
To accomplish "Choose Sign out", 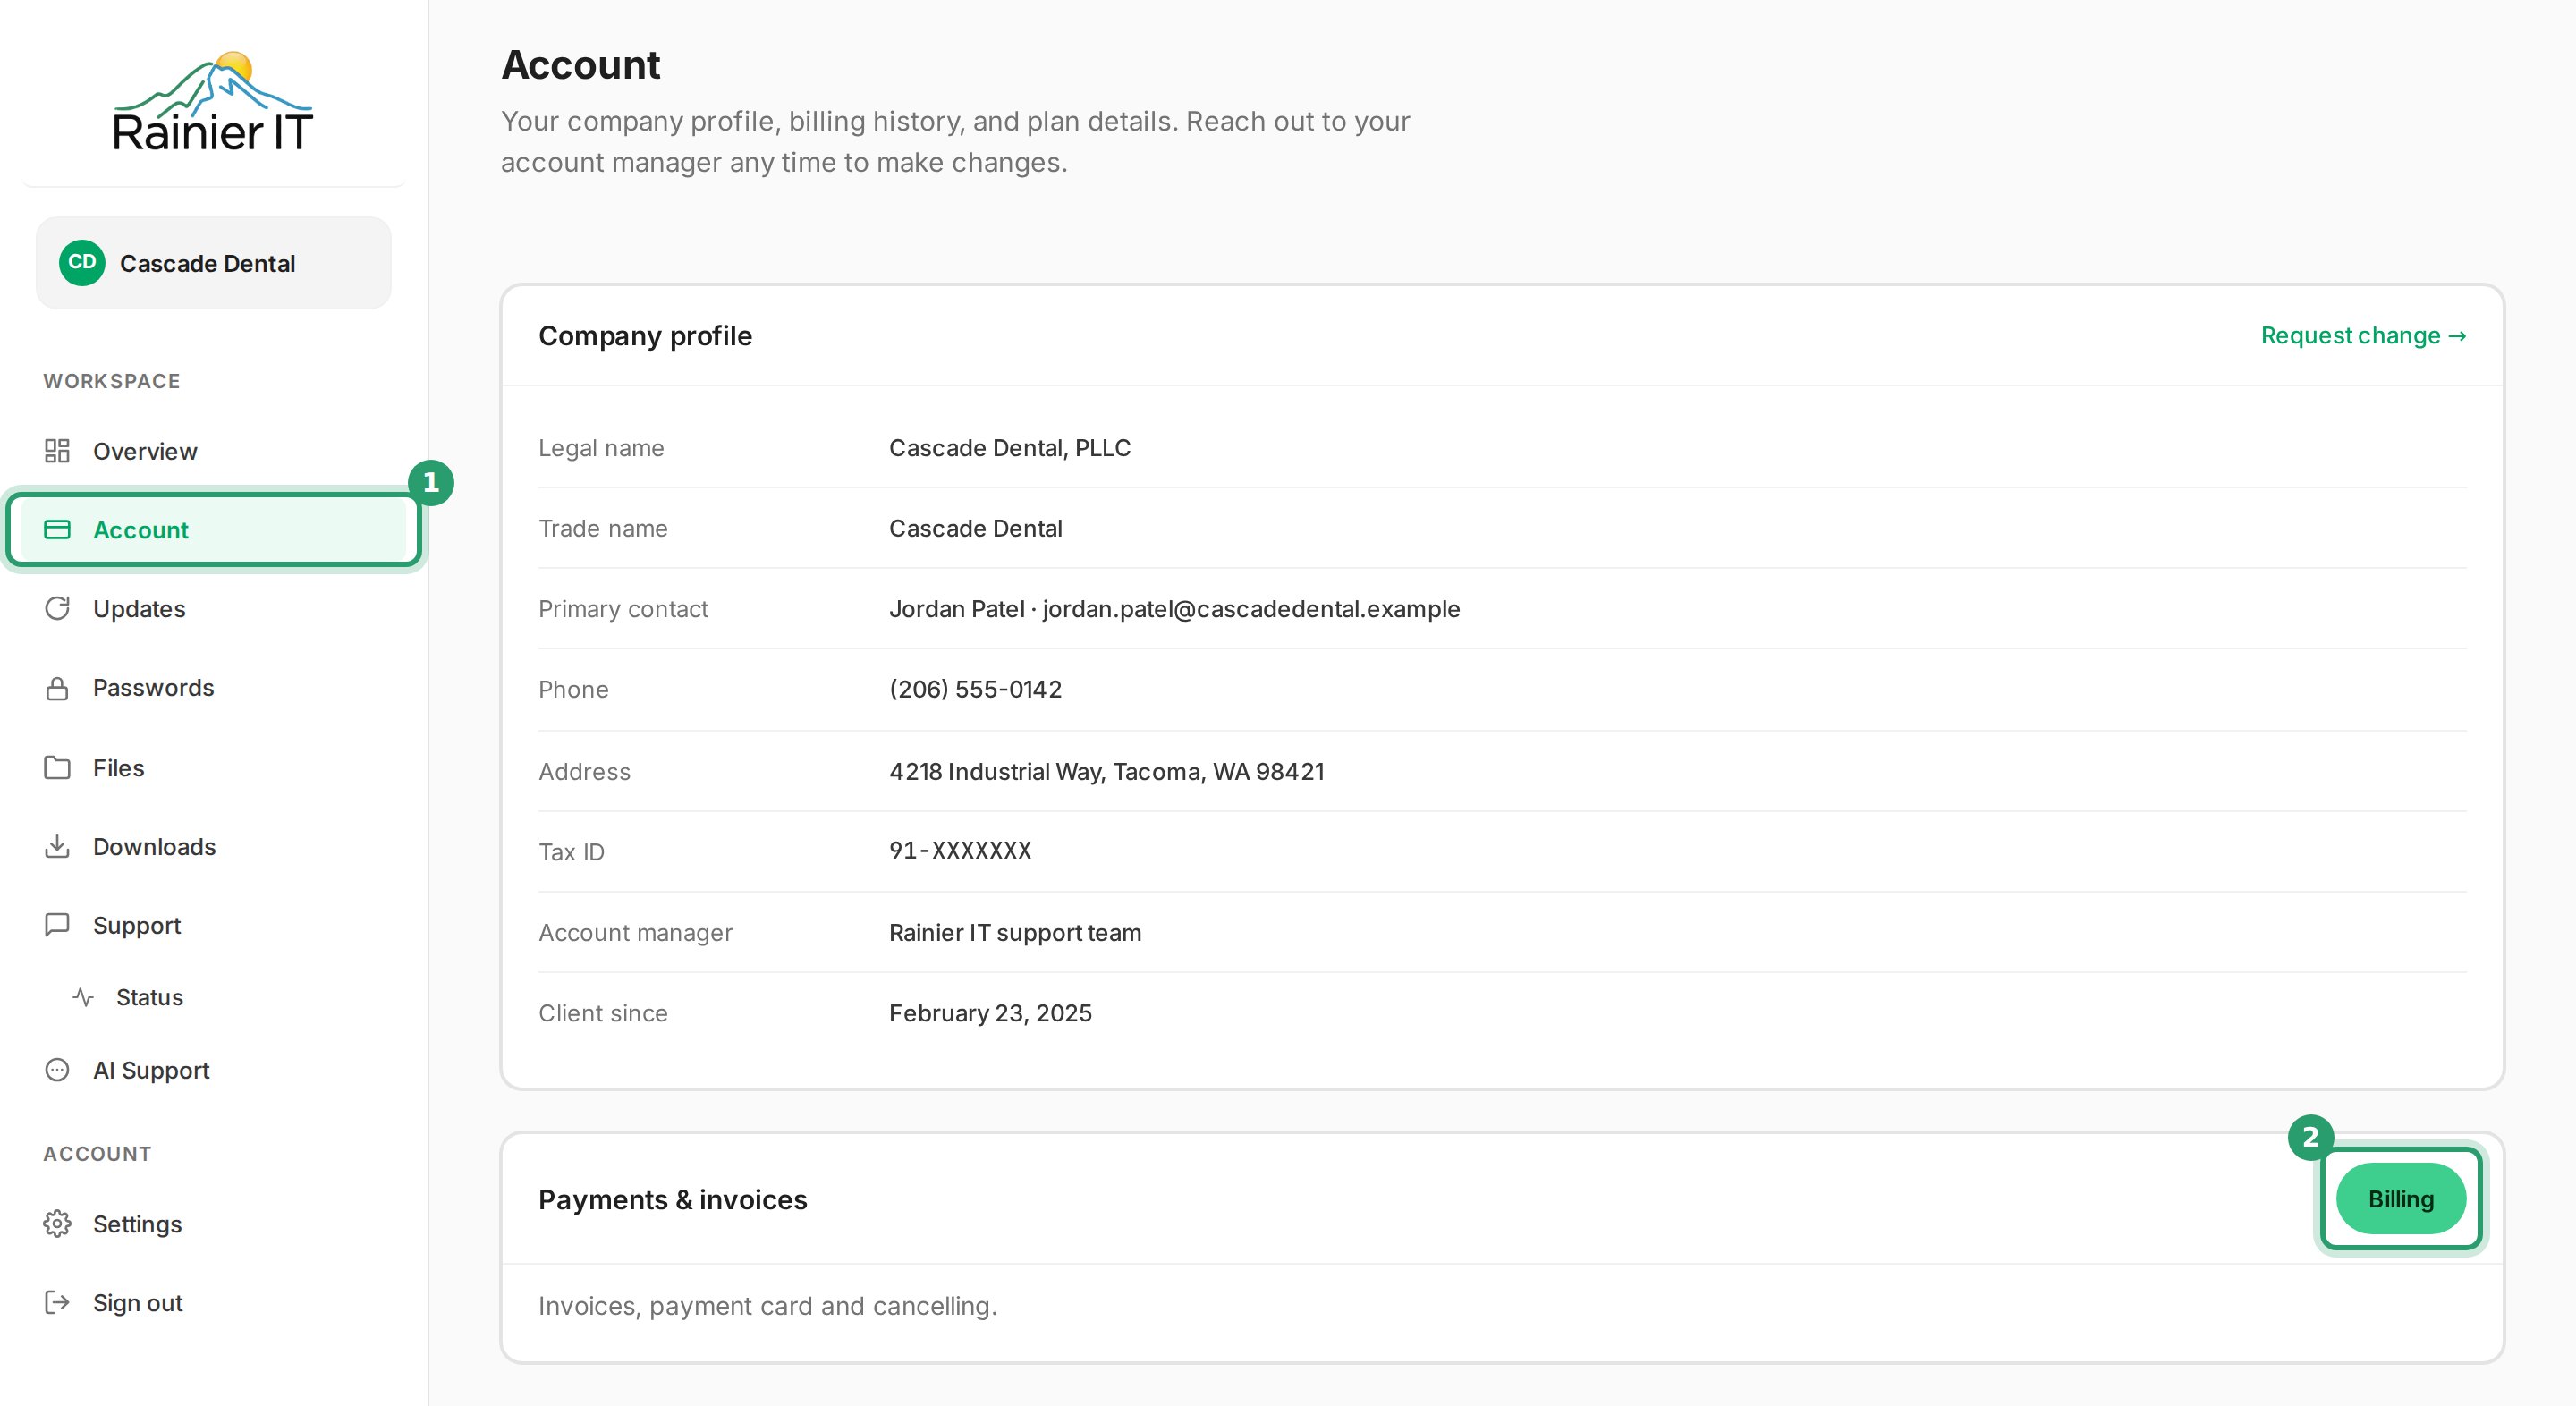I will tap(214, 1303).
